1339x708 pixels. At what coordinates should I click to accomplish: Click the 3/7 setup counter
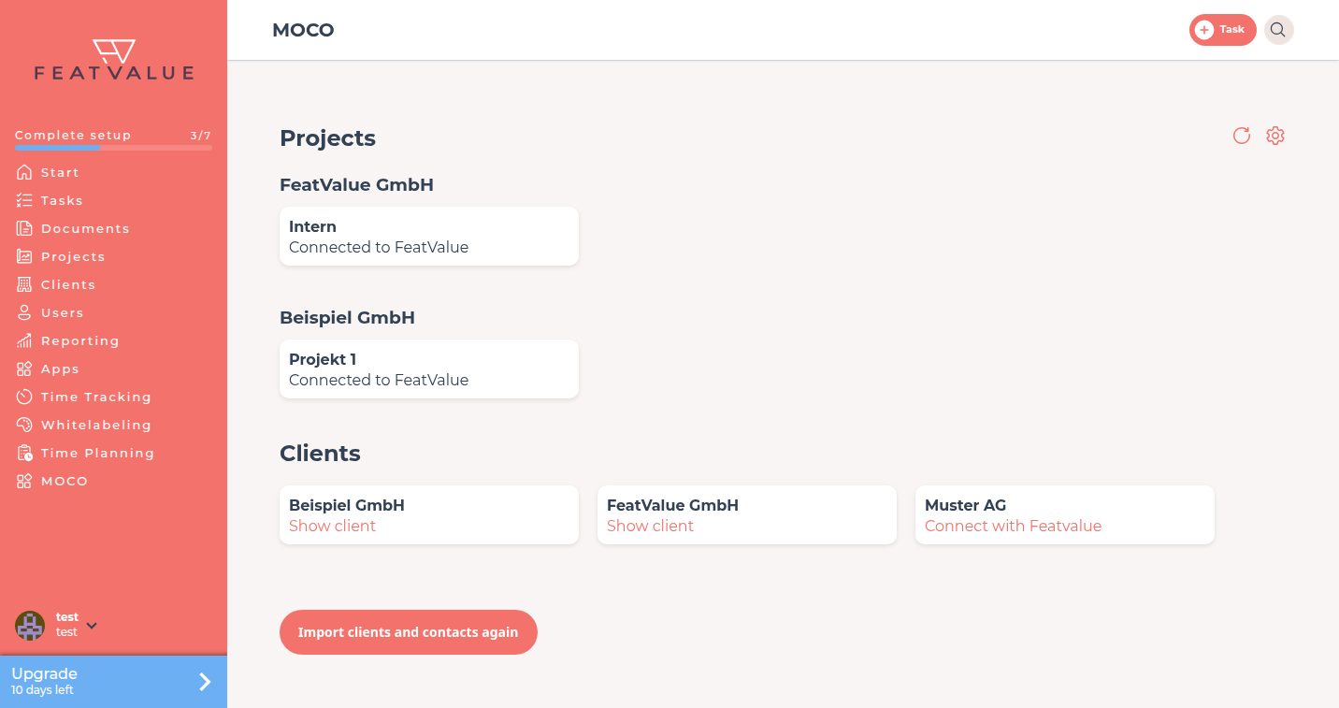pos(201,136)
